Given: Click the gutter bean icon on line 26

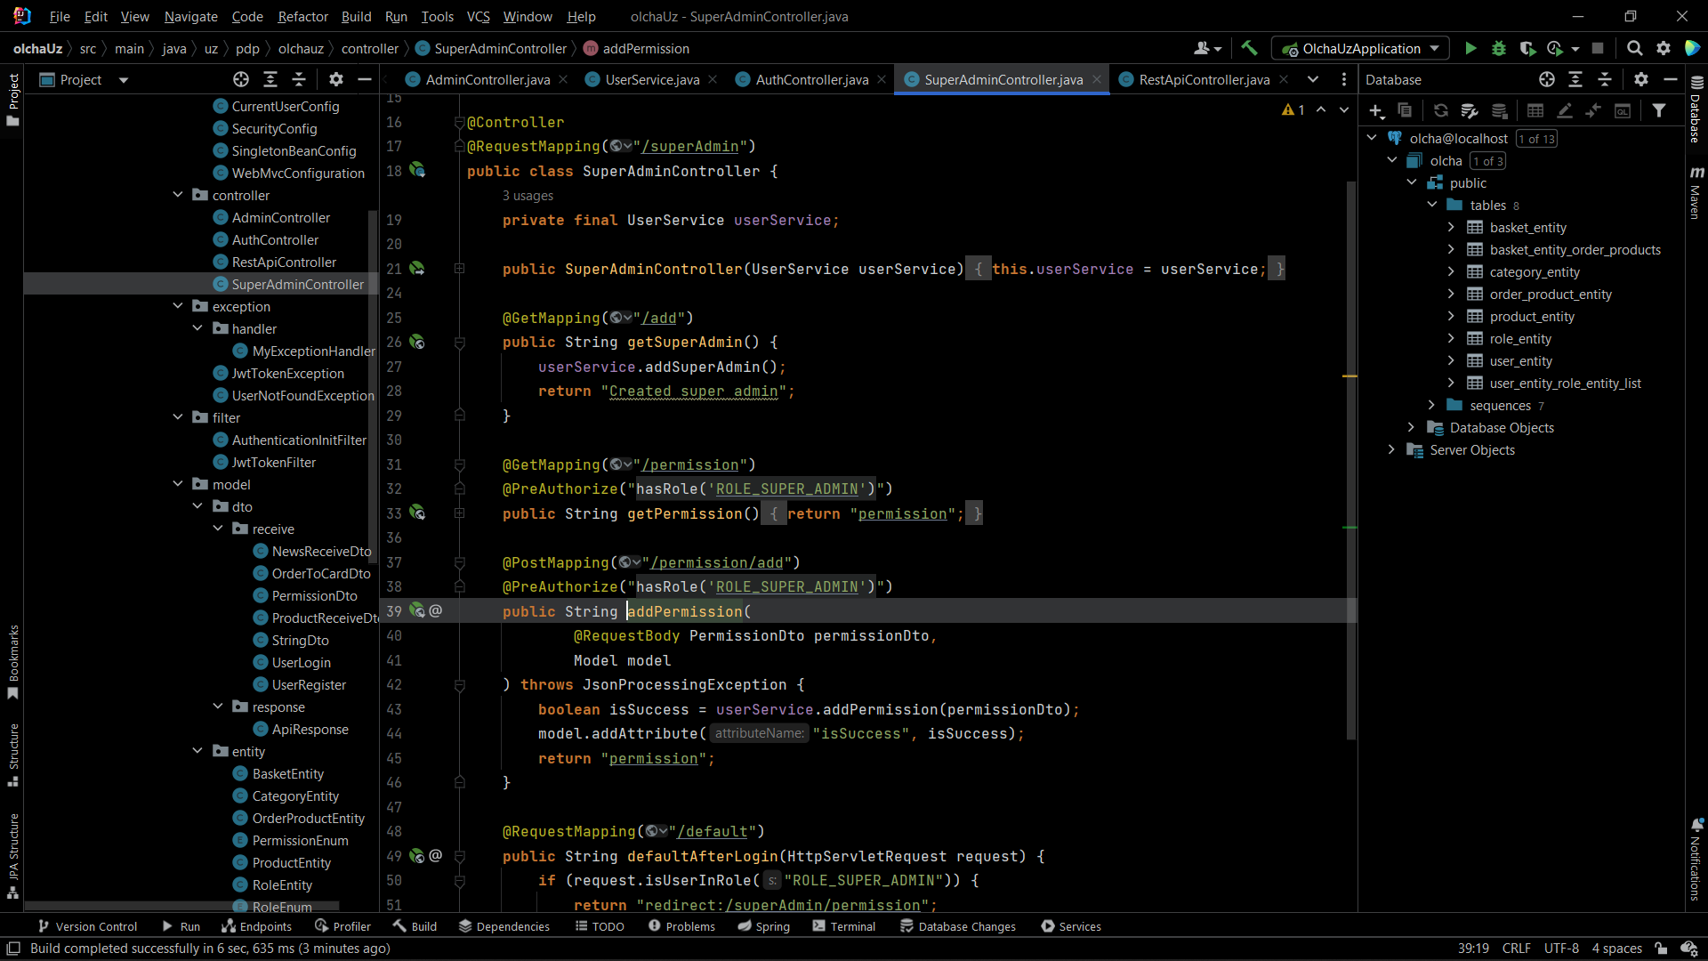Looking at the screenshot, I should 416,342.
